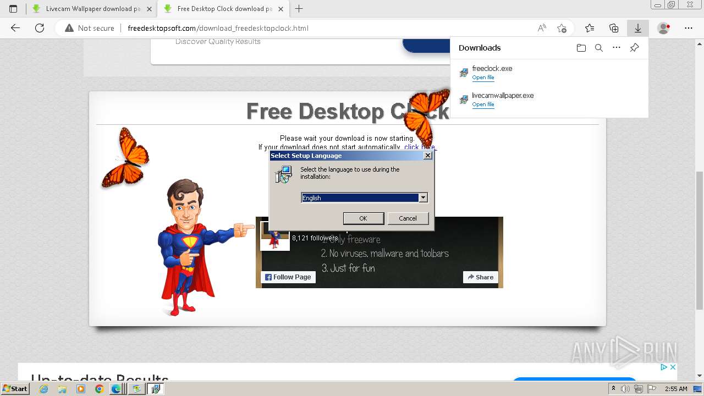704x396 pixels.
Task: Open the Windows Start menu
Action: pyautogui.click(x=15, y=388)
